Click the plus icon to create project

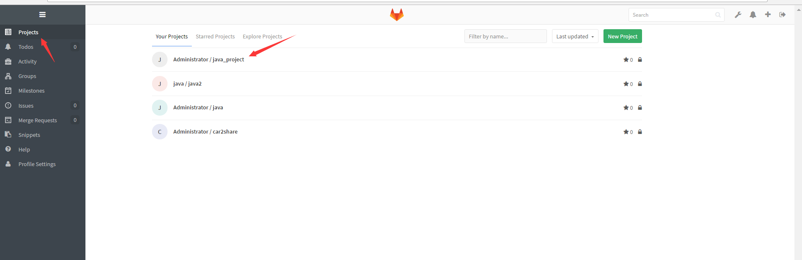coord(768,15)
